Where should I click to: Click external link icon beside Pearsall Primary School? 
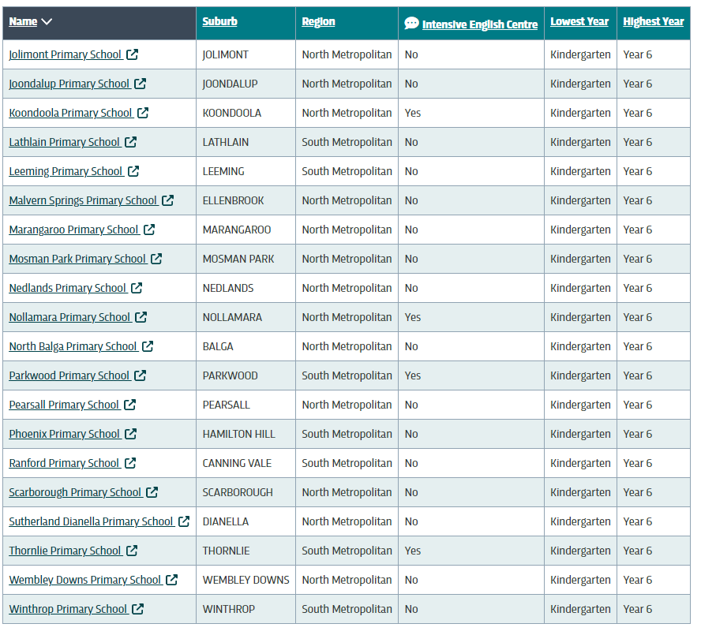coord(129,405)
